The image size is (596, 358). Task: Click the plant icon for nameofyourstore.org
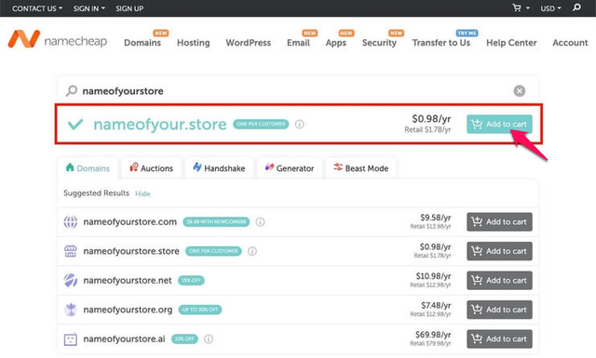pyautogui.click(x=71, y=310)
